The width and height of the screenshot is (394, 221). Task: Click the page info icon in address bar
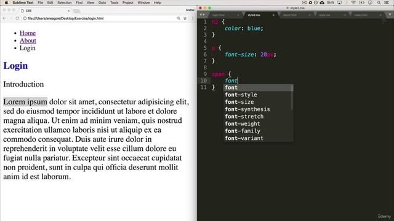[25, 18]
